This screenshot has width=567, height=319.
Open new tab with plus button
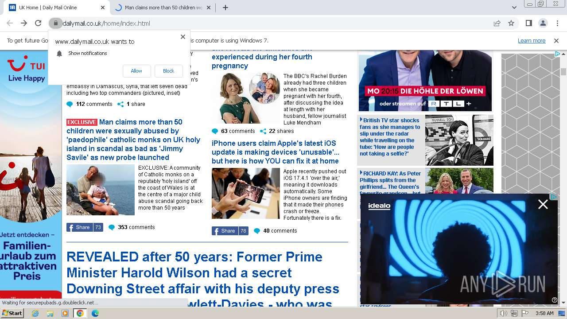(x=225, y=8)
